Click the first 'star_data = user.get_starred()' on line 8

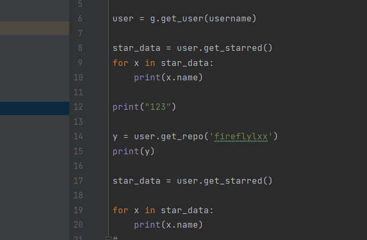pos(193,48)
